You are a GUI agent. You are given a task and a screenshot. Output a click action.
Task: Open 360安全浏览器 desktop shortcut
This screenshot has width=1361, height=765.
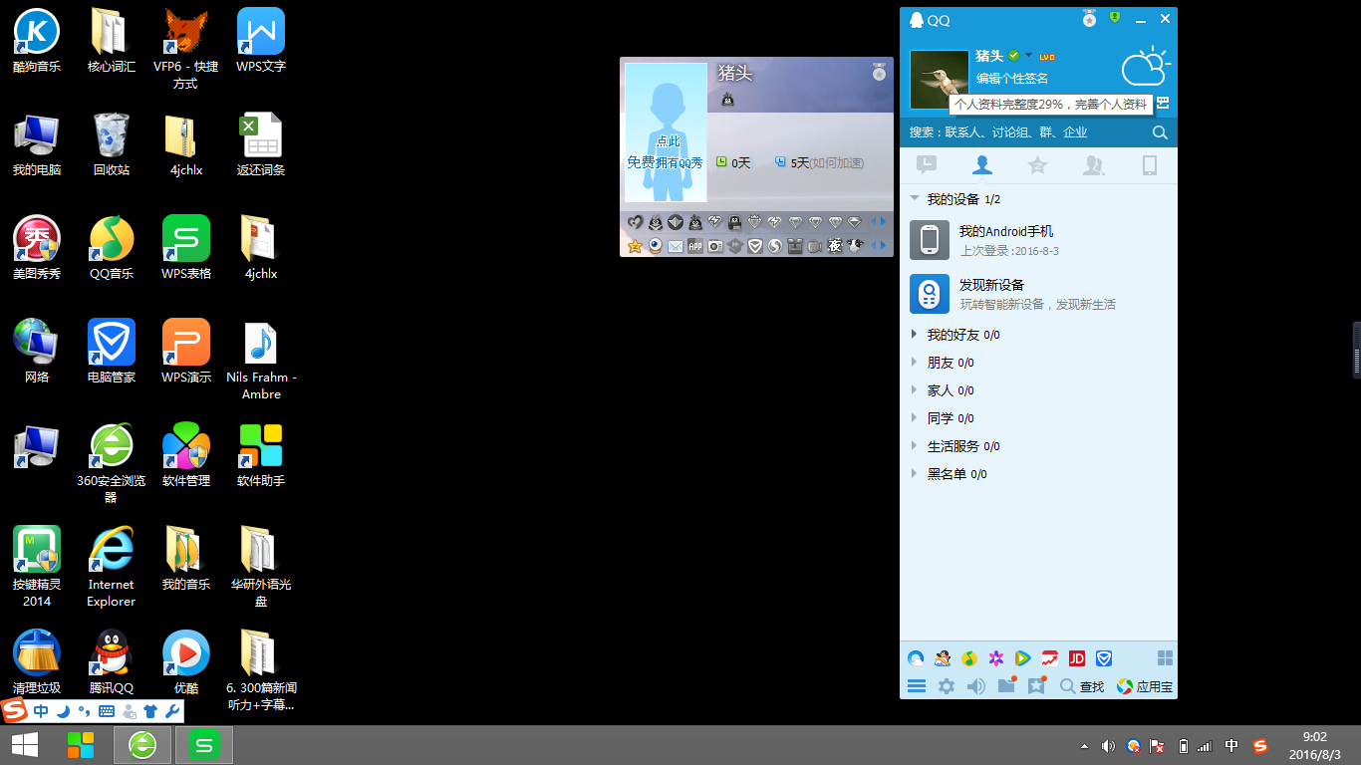pyautogui.click(x=112, y=463)
